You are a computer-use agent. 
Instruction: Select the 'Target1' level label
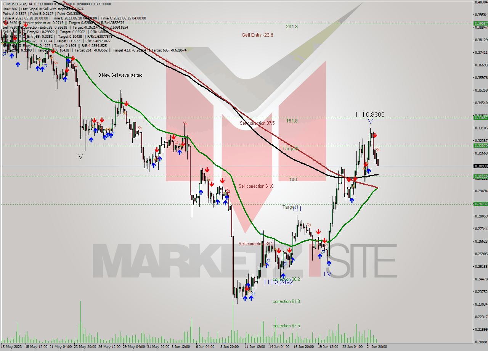pos(290,207)
